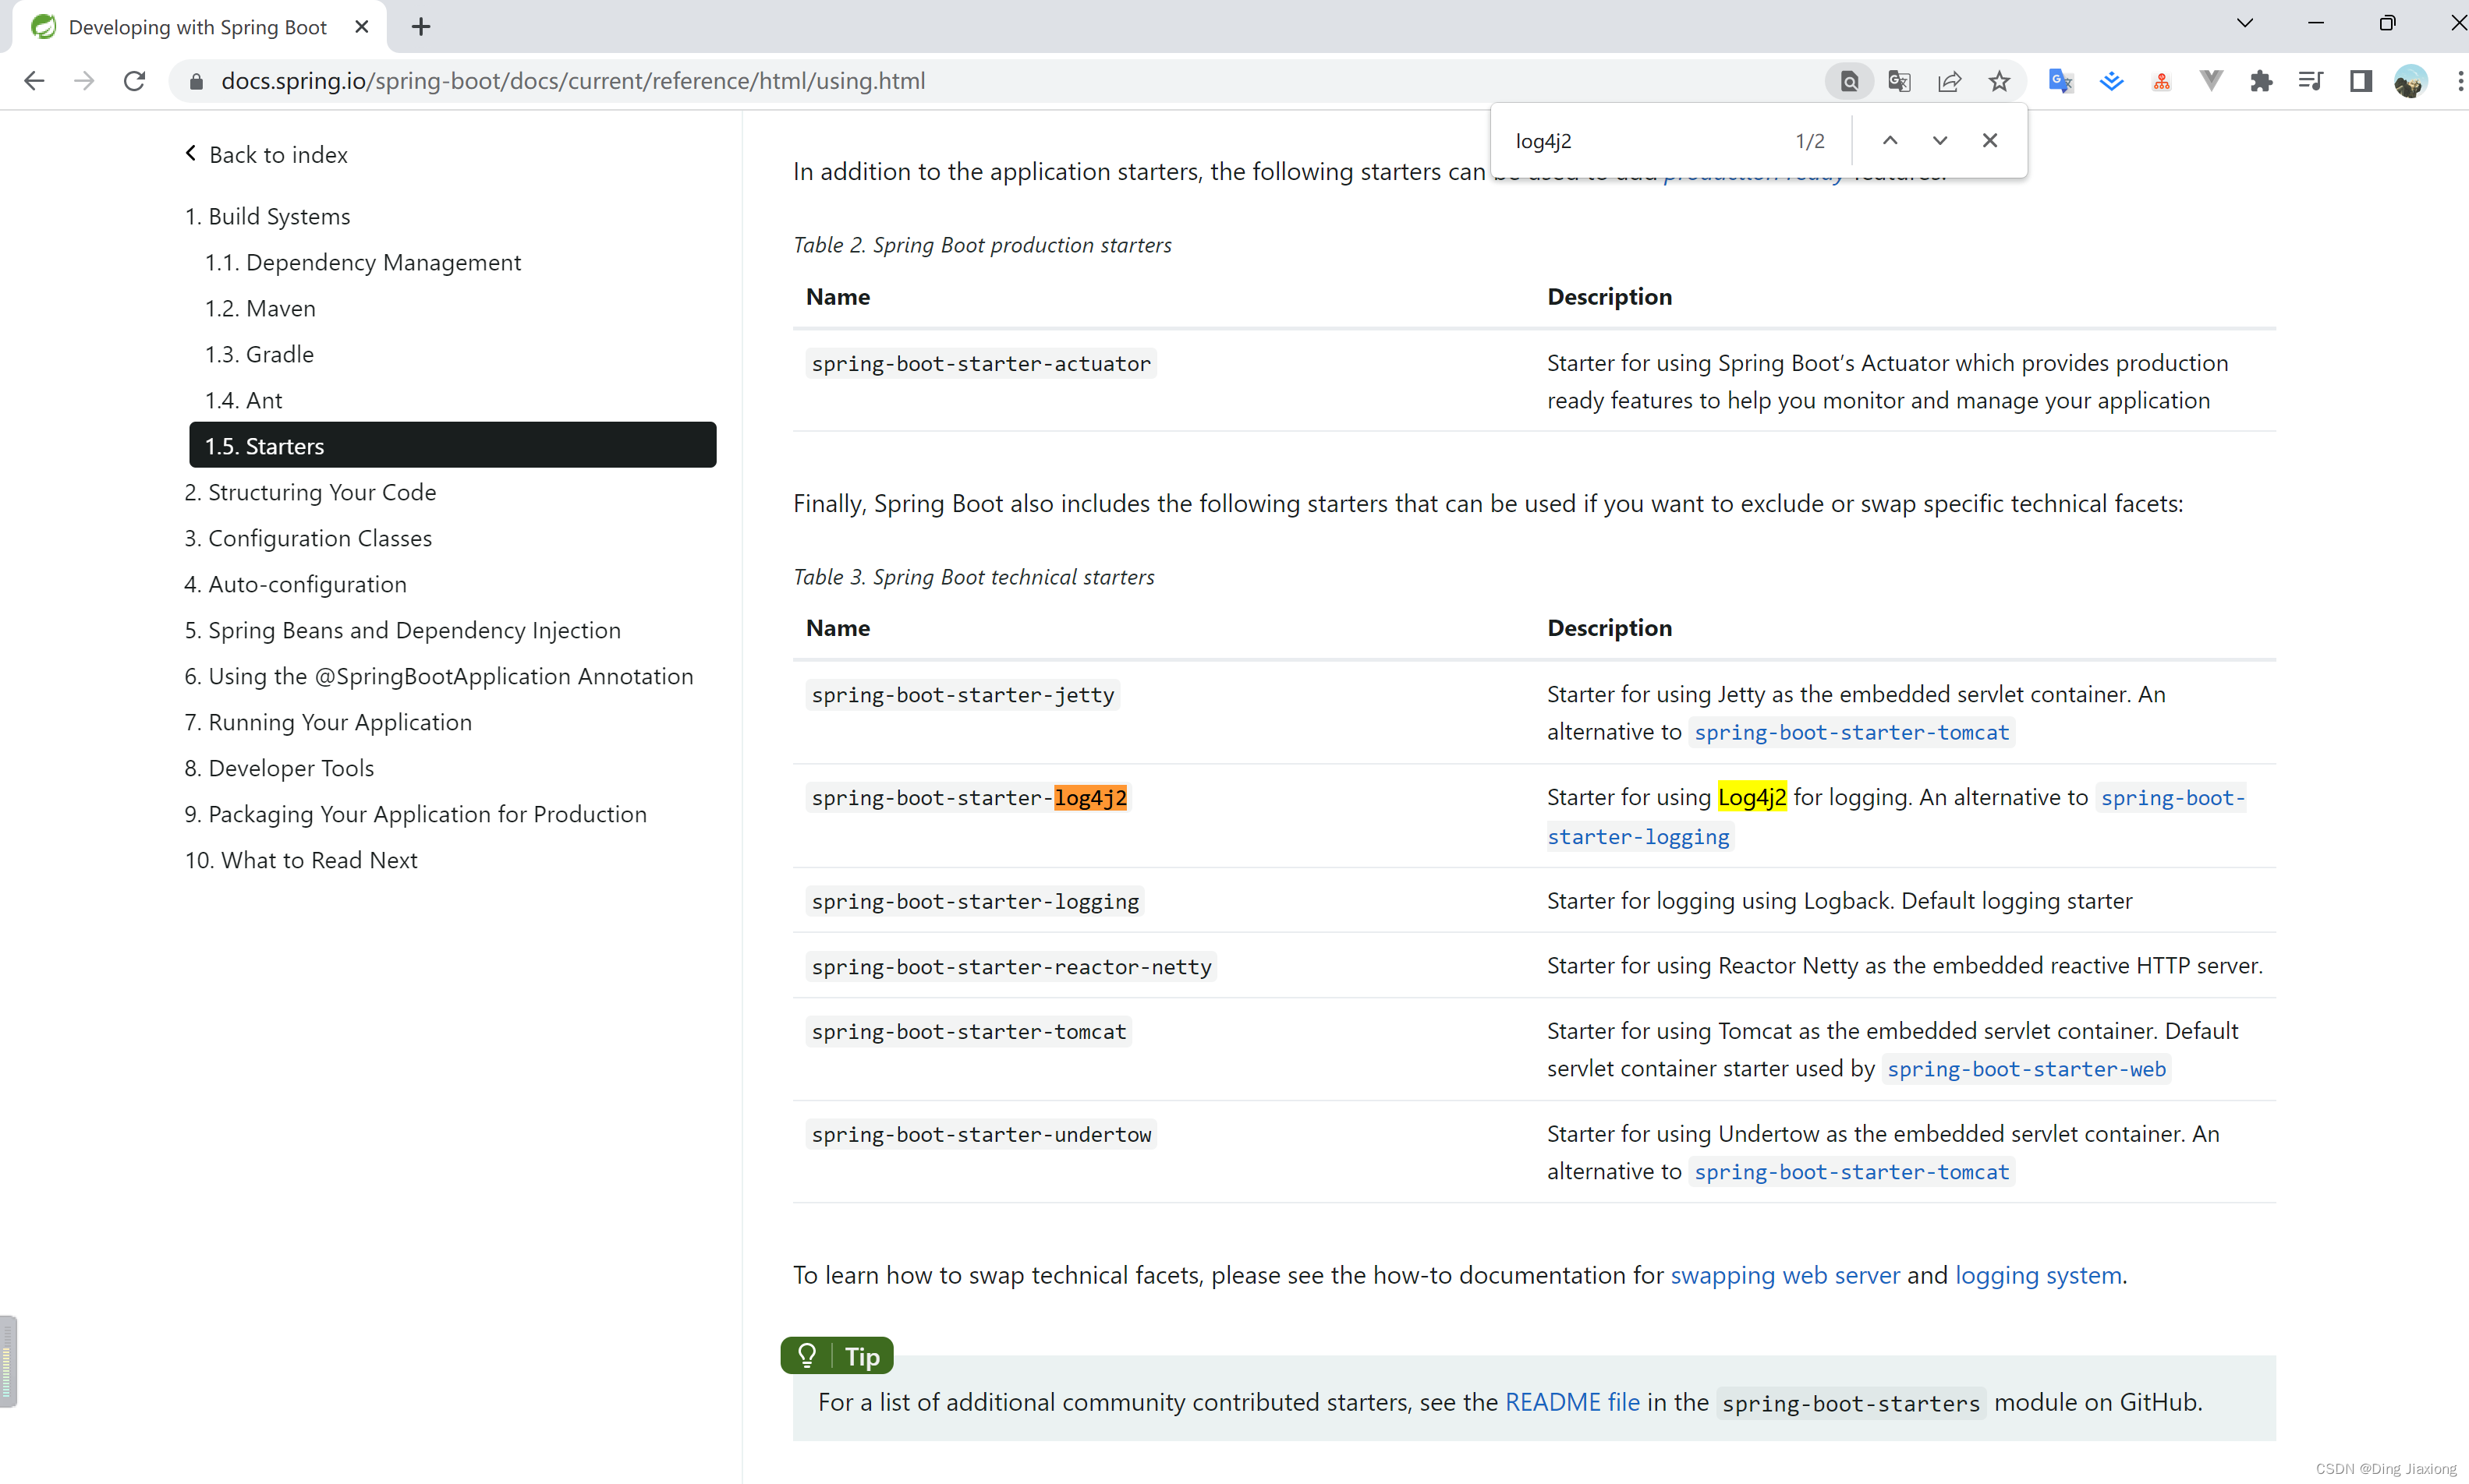Open the spring-boot-starter-web link

coord(2026,1070)
